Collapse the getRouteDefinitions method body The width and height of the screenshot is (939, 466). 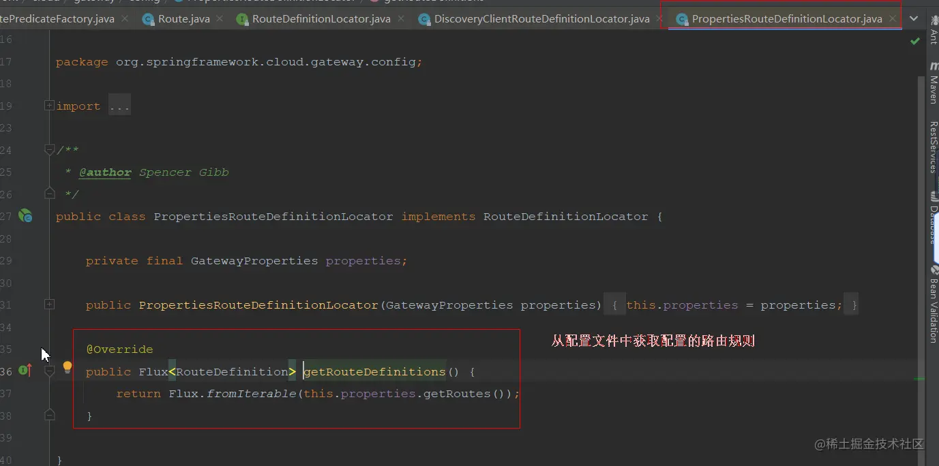(49, 371)
